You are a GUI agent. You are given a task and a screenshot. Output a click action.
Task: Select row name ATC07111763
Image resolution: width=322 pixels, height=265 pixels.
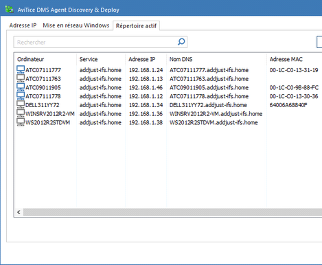(x=43, y=79)
